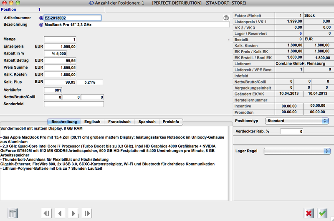Viewport: 334px width, 221px height.
Task: Click the @ symbol next to Artikelnummer
Action: (x=41, y=18)
